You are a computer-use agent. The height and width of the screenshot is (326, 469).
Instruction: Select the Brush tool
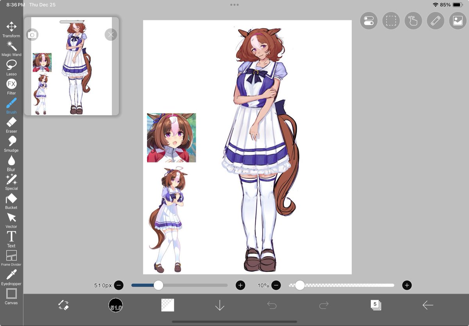[x=11, y=106]
